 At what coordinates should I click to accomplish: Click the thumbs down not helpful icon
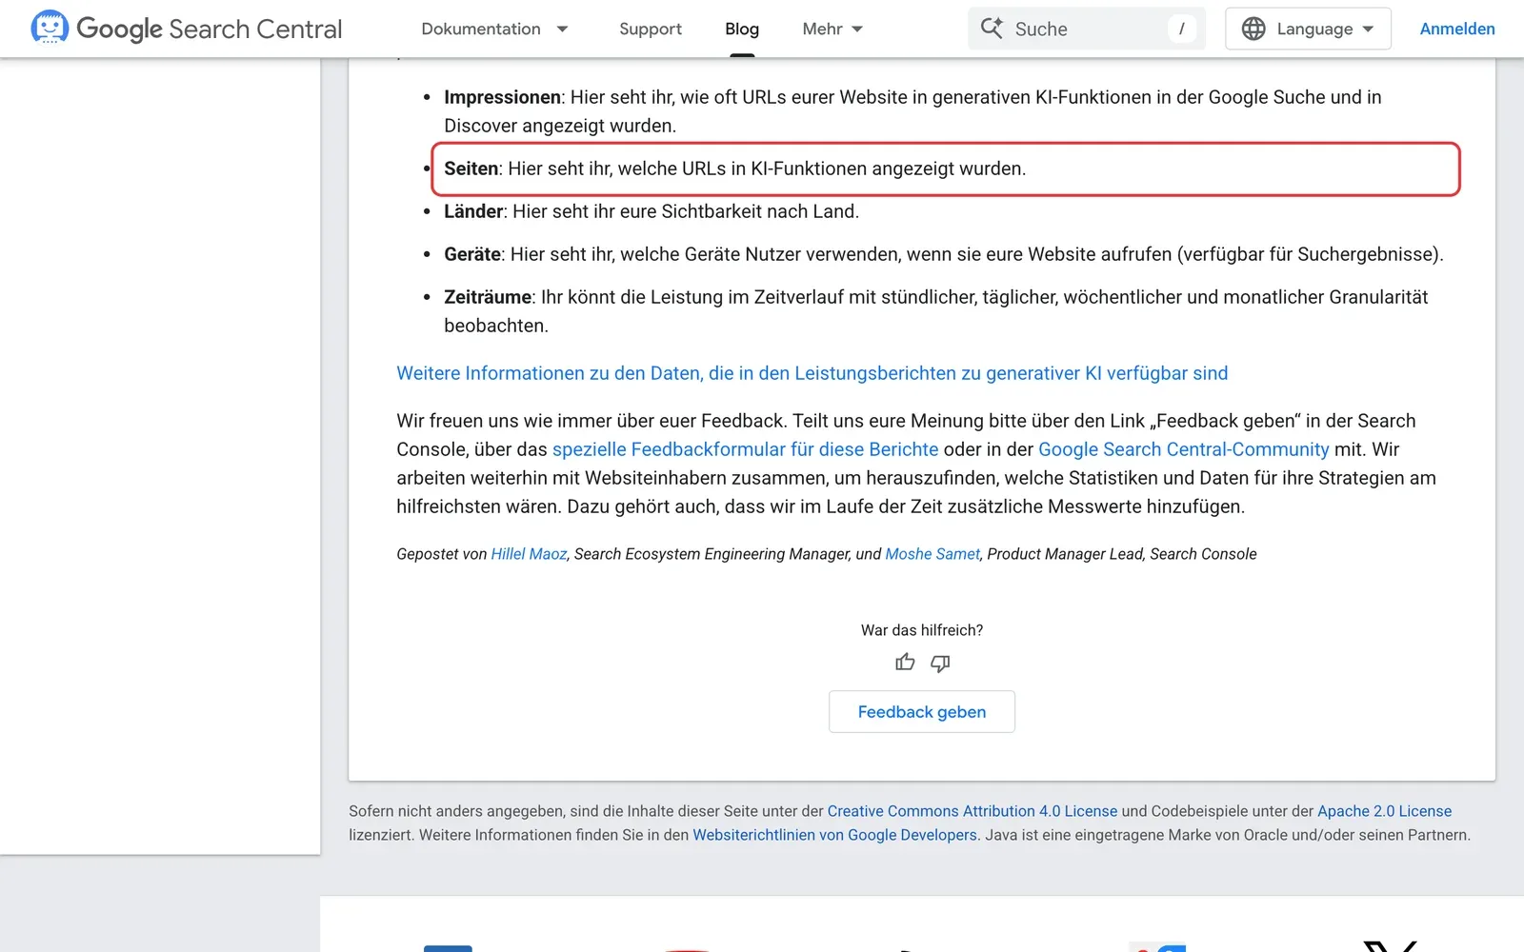click(x=940, y=664)
